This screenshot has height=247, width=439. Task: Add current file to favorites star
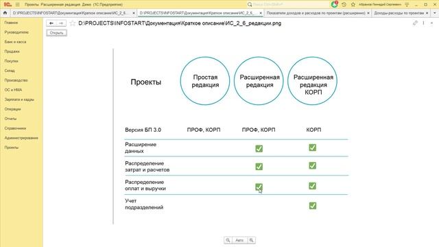tap(73, 23)
